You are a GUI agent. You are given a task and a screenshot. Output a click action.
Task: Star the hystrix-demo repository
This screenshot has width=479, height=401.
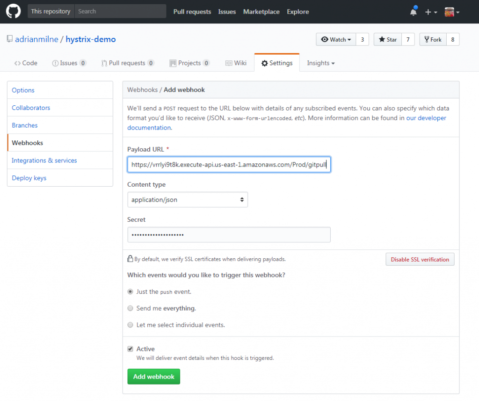[x=387, y=39]
